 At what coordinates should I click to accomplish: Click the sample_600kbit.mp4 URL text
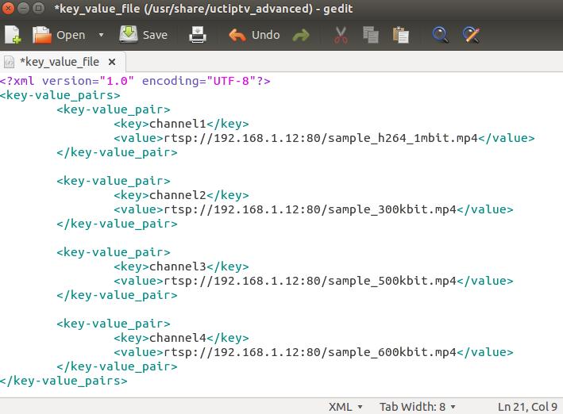[310, 352]
